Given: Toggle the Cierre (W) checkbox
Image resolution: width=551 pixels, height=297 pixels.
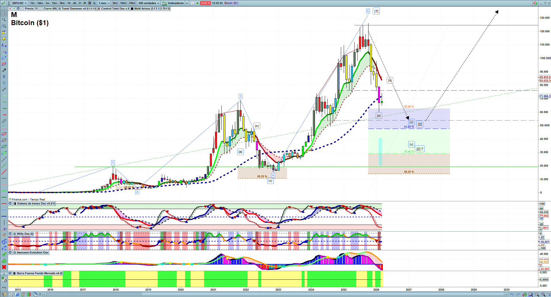Looking at the screenshot, I should 41,9.
